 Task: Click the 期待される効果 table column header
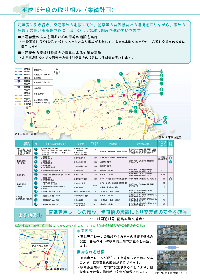point(143,144)
